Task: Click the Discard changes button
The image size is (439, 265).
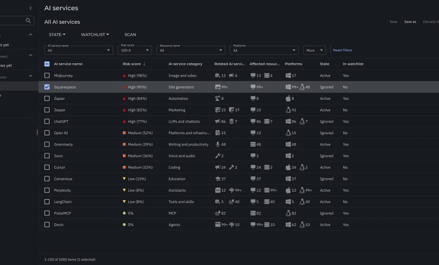Action: pyautogui.click(x=431, y=22)
